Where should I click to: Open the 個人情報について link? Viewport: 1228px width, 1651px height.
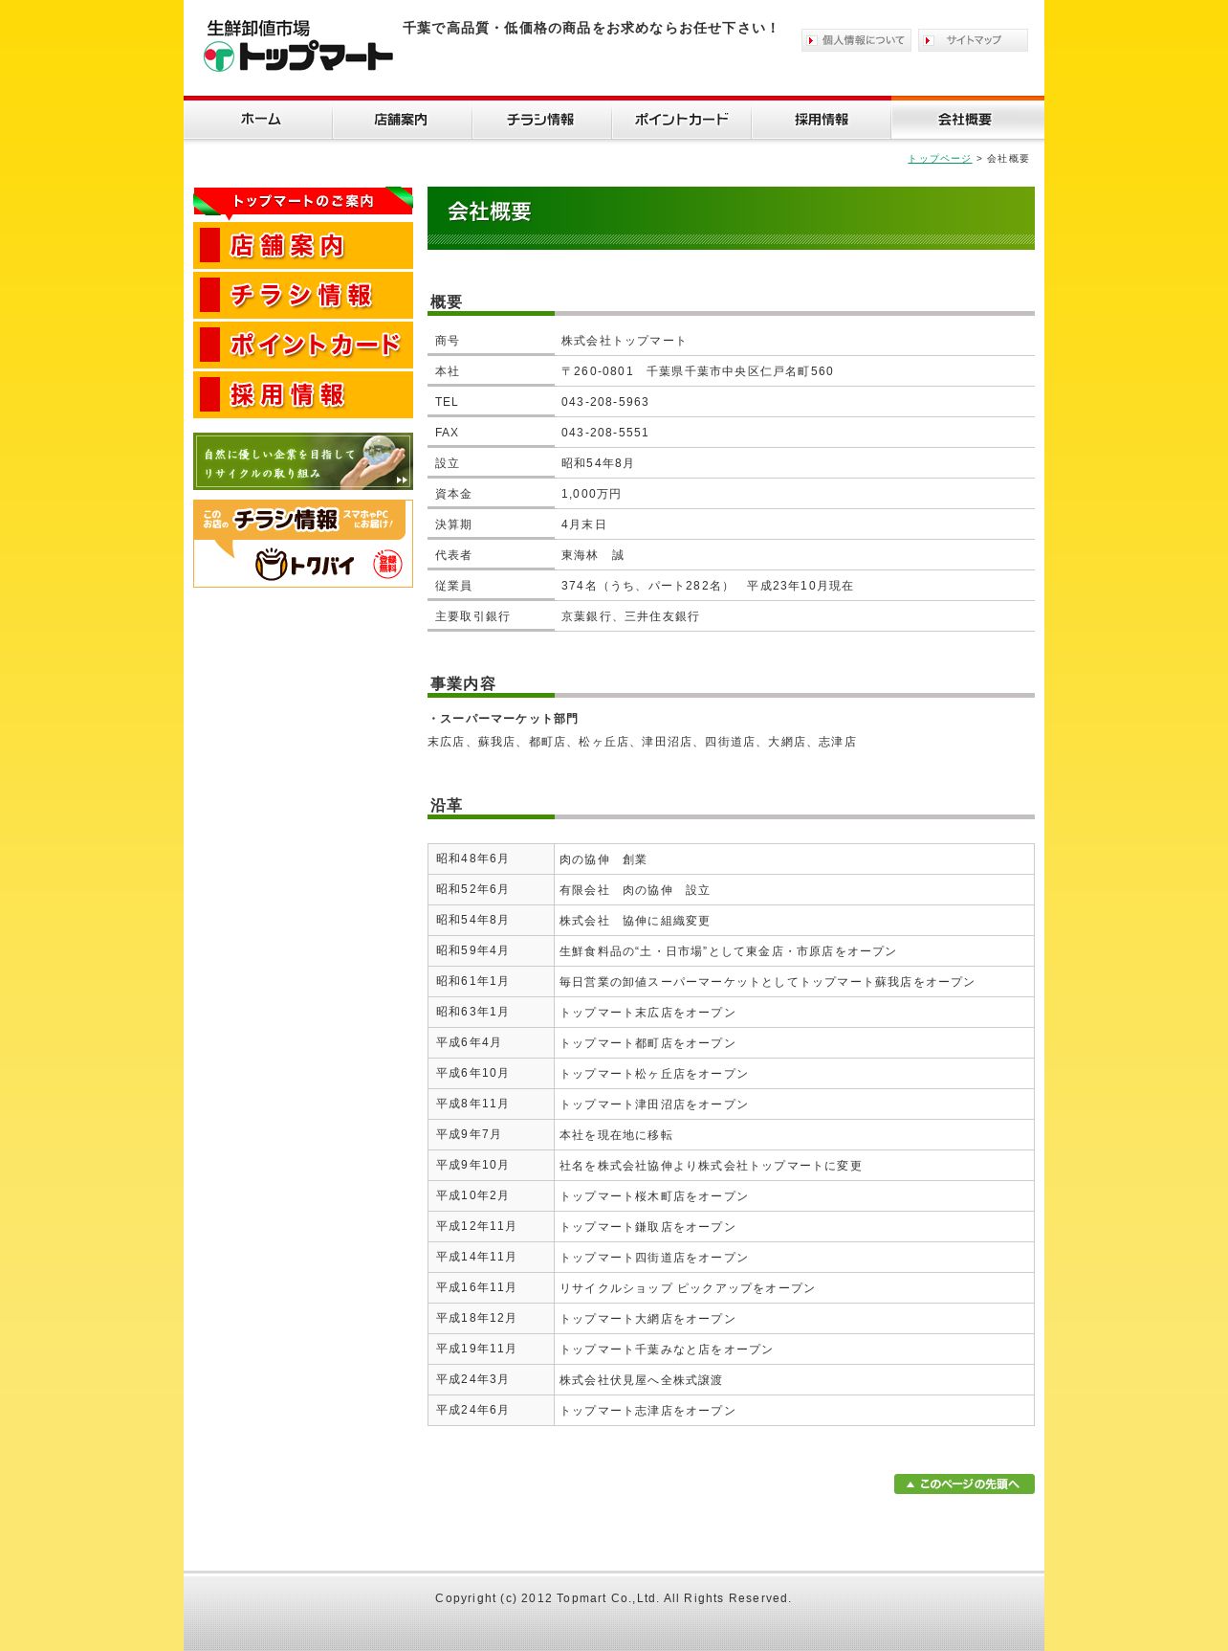click(856, 40)
